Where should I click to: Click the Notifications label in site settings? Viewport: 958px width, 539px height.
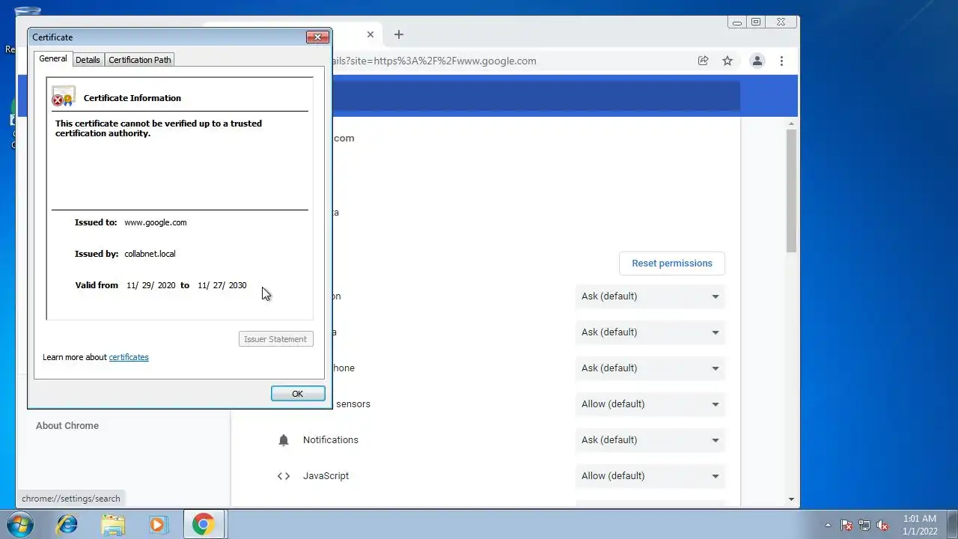[x=331, y=440]
